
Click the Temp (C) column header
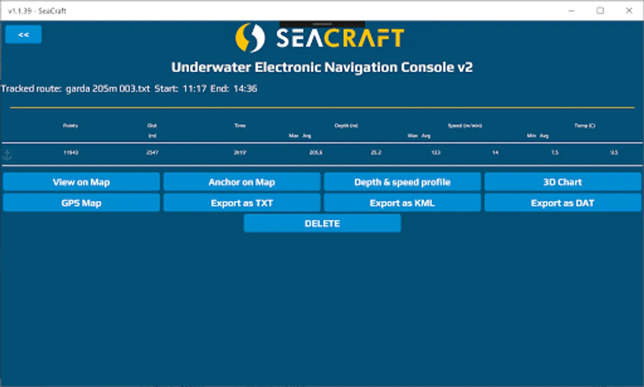click(x=585, y=126)
